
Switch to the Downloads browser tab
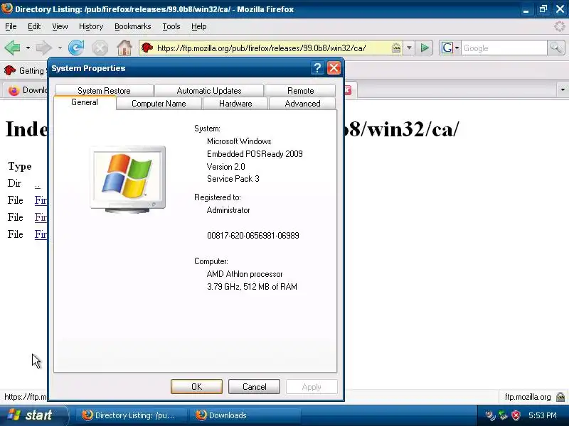pyautogui.click(x=26, y=90)
